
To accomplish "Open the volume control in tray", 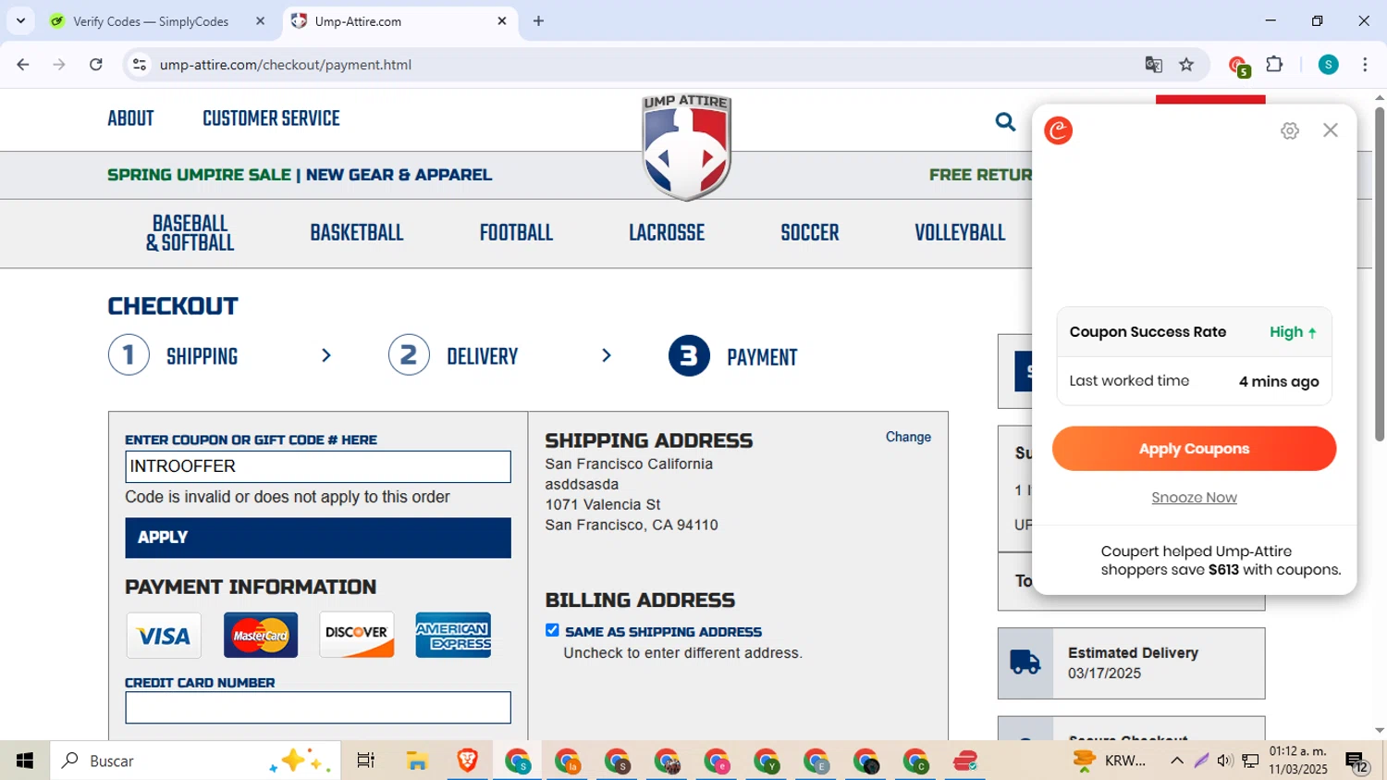I will 1225,761.
